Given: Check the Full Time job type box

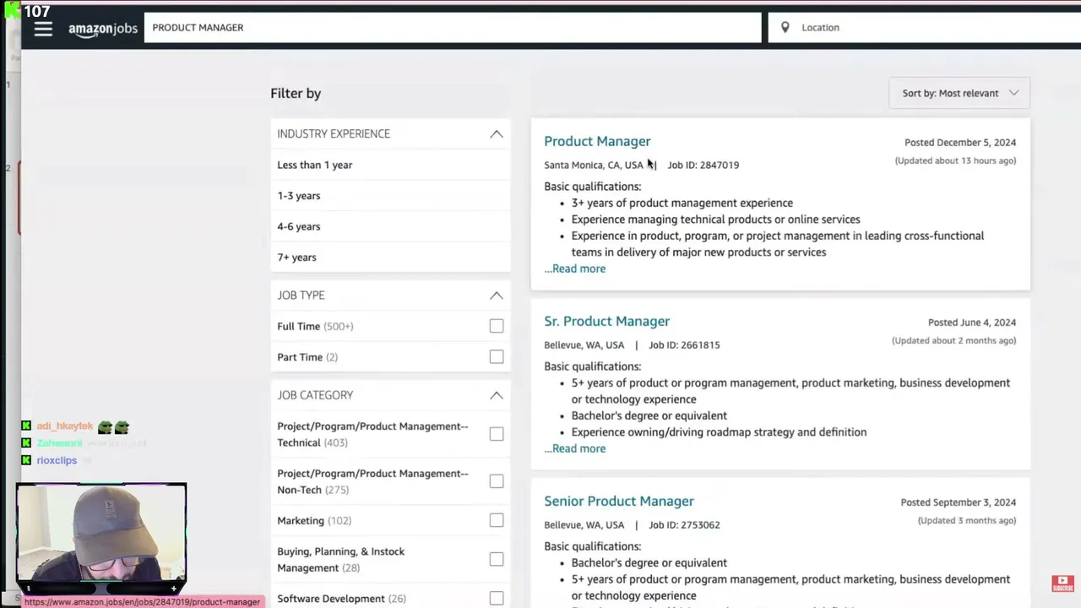Looking at the screenshot, I should point(497,326).
